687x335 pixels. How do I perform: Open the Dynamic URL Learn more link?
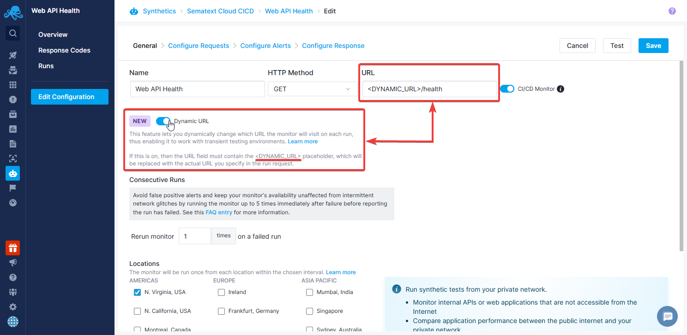[x=302, y=141]
